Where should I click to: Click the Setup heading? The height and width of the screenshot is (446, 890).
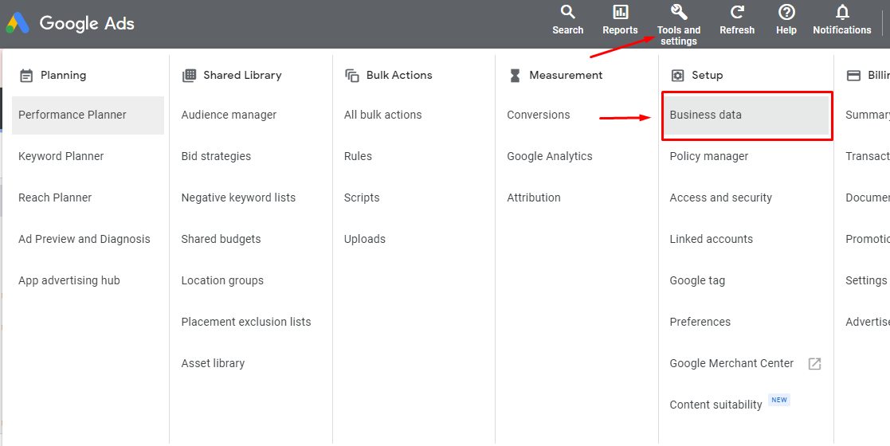[x=708, y=75]
